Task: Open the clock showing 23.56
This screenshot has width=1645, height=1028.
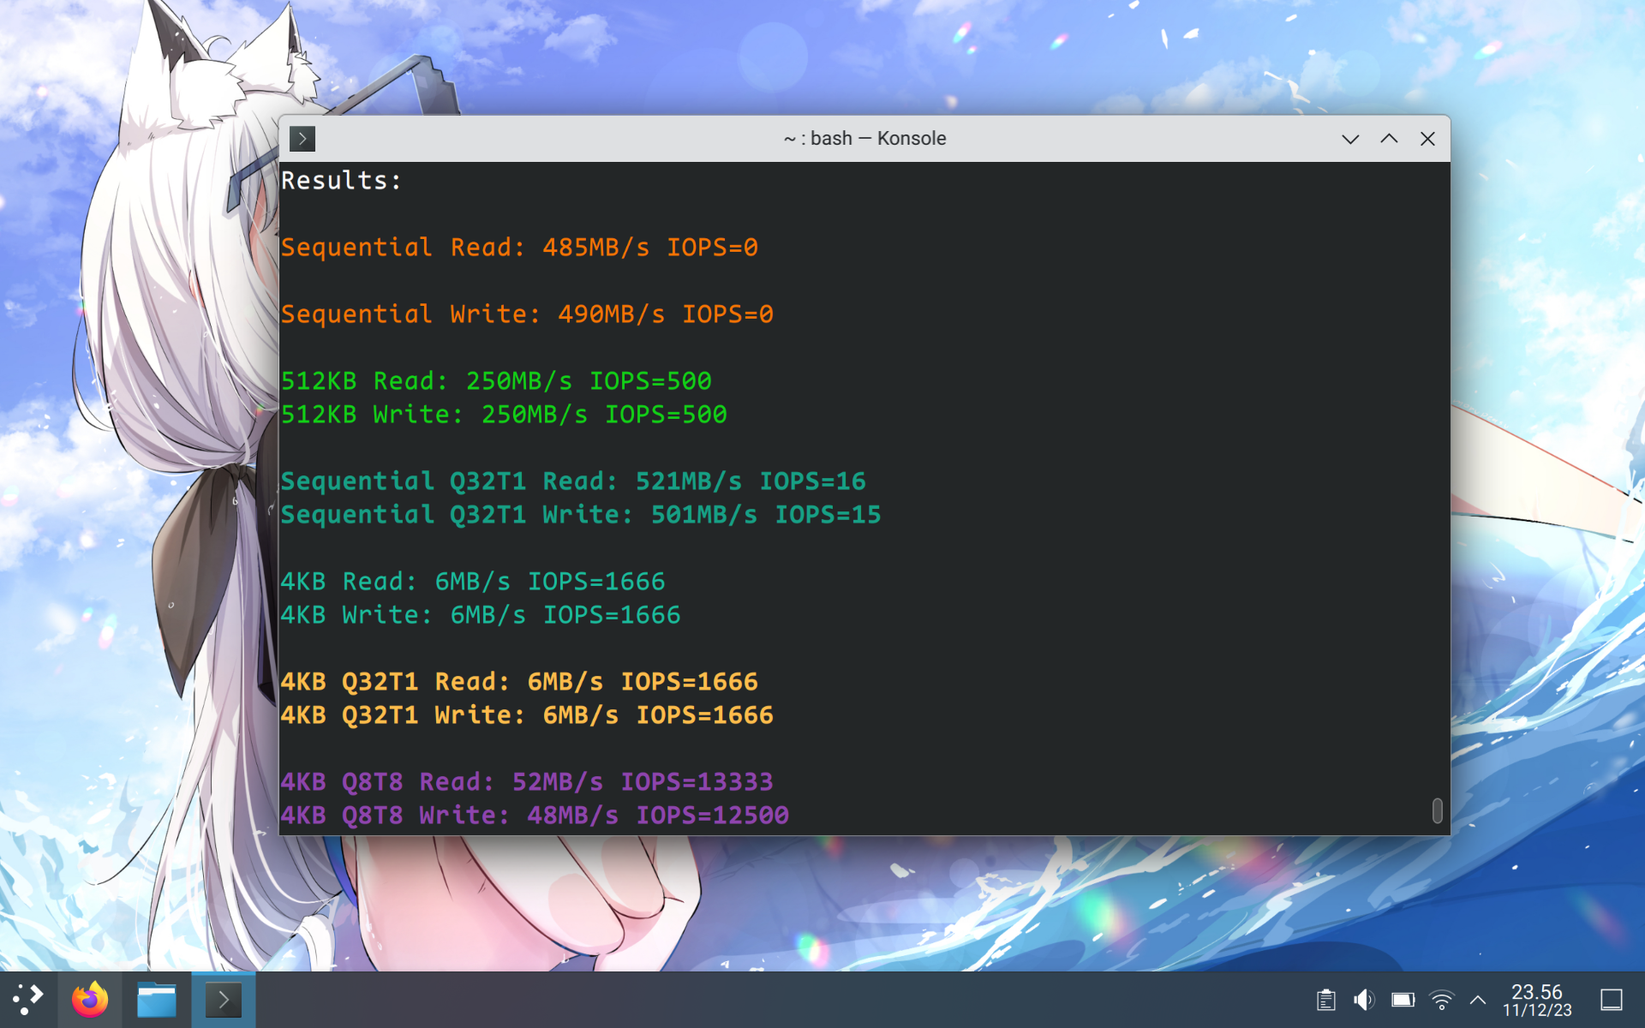Action: [1537, 1000]
